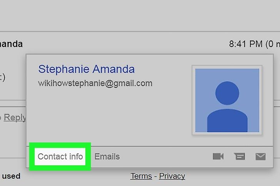
Task: Click the empty message header row space
Action: [x=125, y=44]
